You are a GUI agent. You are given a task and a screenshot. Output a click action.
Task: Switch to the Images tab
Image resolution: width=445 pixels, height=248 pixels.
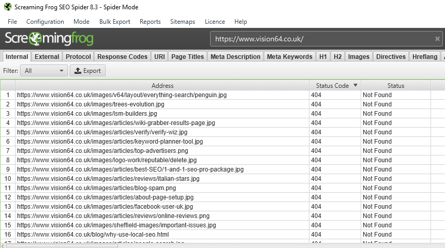click(x=359, y=57)
